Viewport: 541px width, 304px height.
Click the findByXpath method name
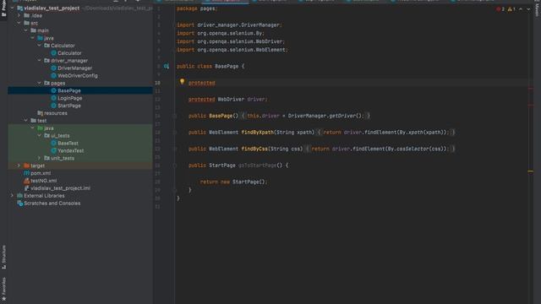(257, 133)
